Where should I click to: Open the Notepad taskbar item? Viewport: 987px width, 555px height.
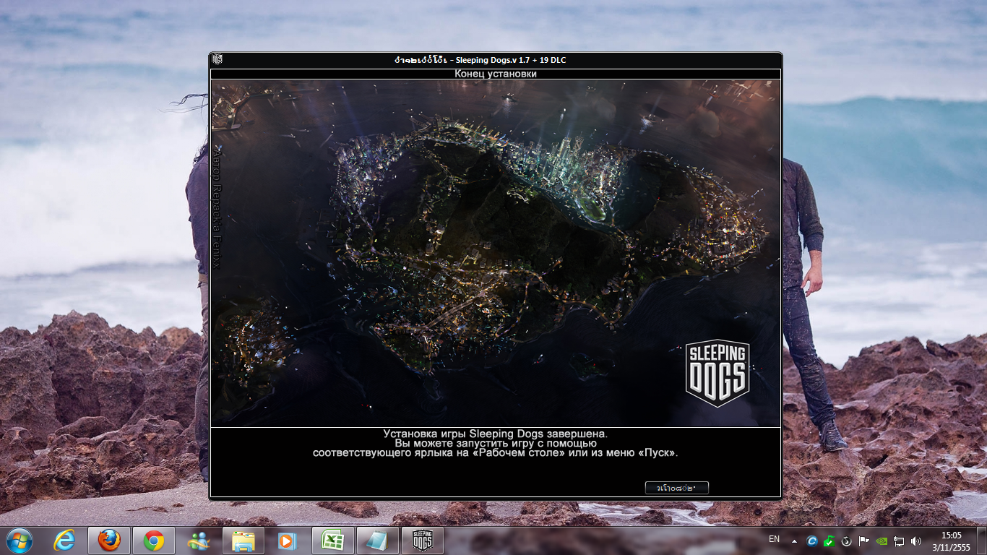pos(377,541)
